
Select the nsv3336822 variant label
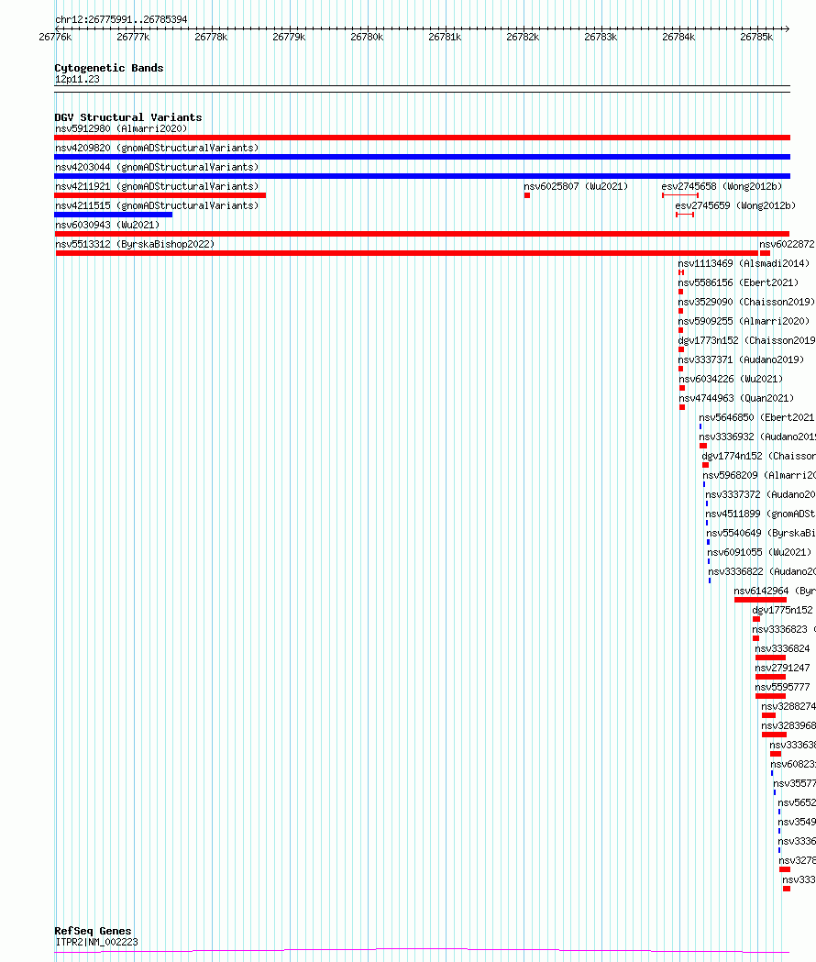(x=762, y=572)
